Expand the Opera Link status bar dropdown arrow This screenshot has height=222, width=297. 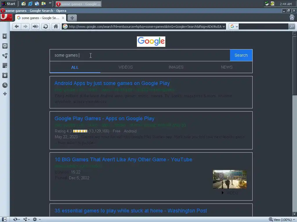(19, 220)
